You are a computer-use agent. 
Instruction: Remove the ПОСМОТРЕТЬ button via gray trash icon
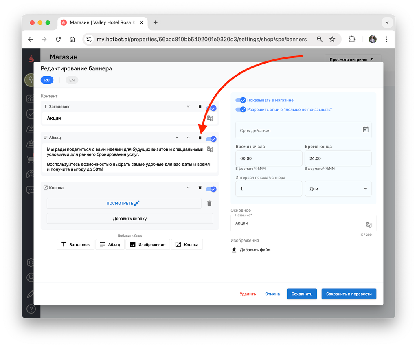(x=209, y=203)
